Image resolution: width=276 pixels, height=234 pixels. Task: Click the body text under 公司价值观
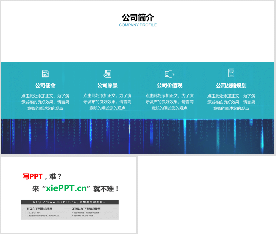pos(169,102)
